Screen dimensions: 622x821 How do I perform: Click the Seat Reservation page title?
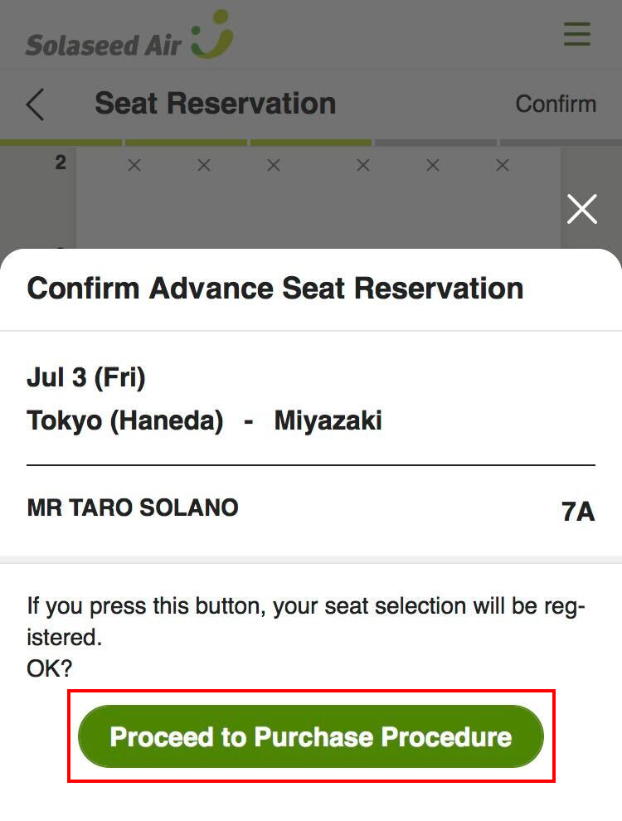[215, 104]
